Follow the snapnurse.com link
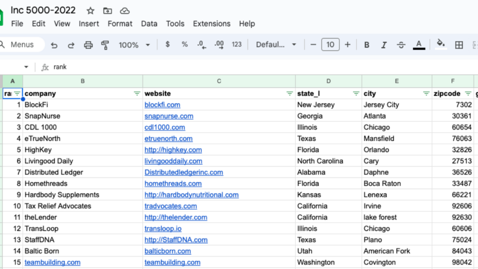Image resolution: width=478 pixels, height=269 pixels. [x=169, y=116]
